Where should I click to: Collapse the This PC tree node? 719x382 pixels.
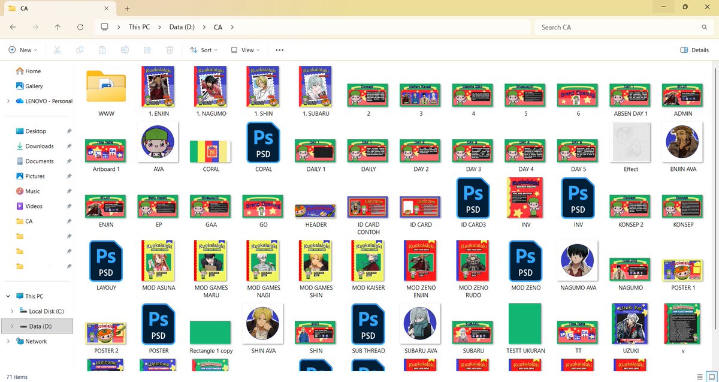8,296
